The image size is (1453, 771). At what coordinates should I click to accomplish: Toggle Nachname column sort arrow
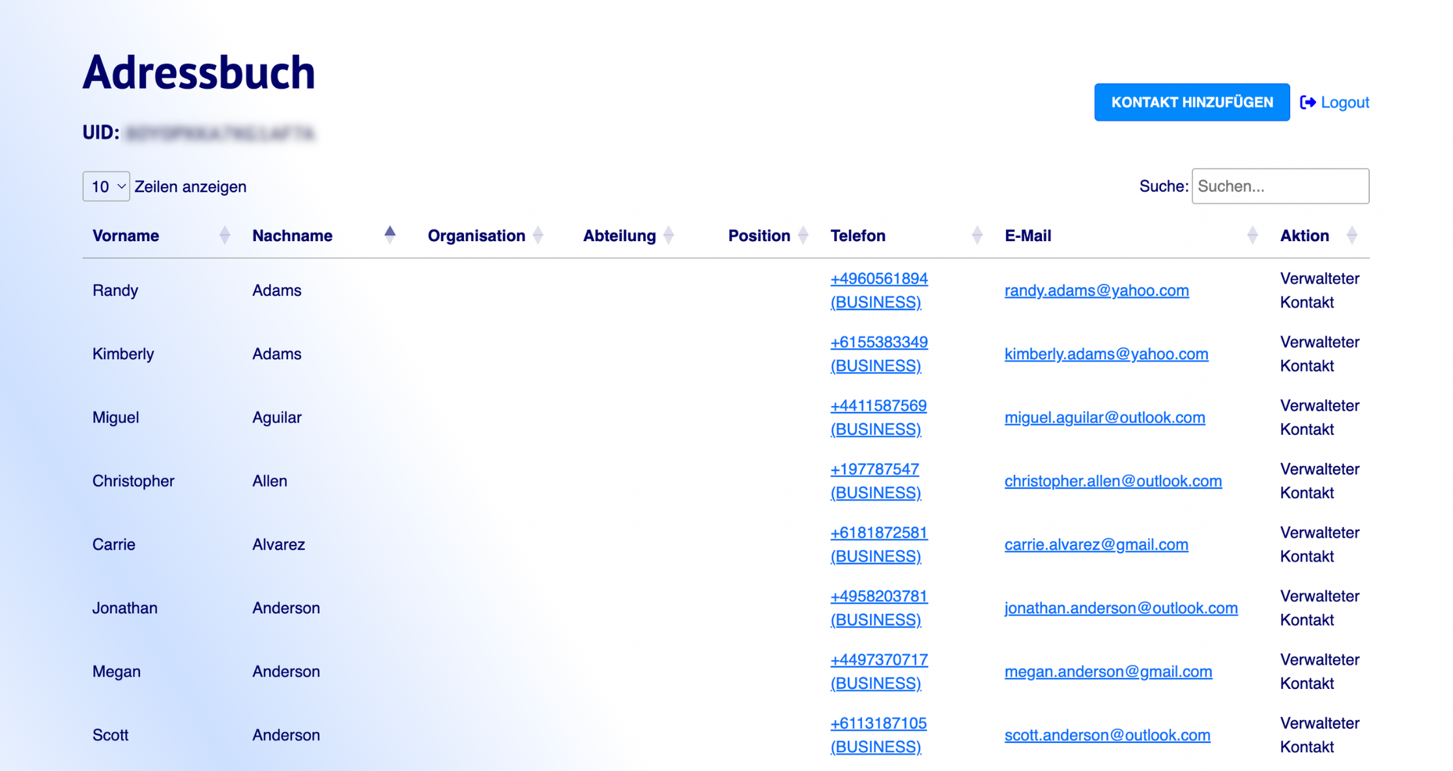point(390,235)
